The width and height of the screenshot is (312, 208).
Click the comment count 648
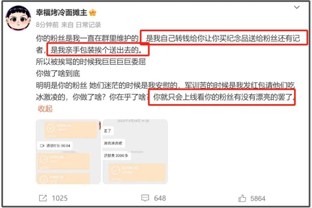pos(160,198)
